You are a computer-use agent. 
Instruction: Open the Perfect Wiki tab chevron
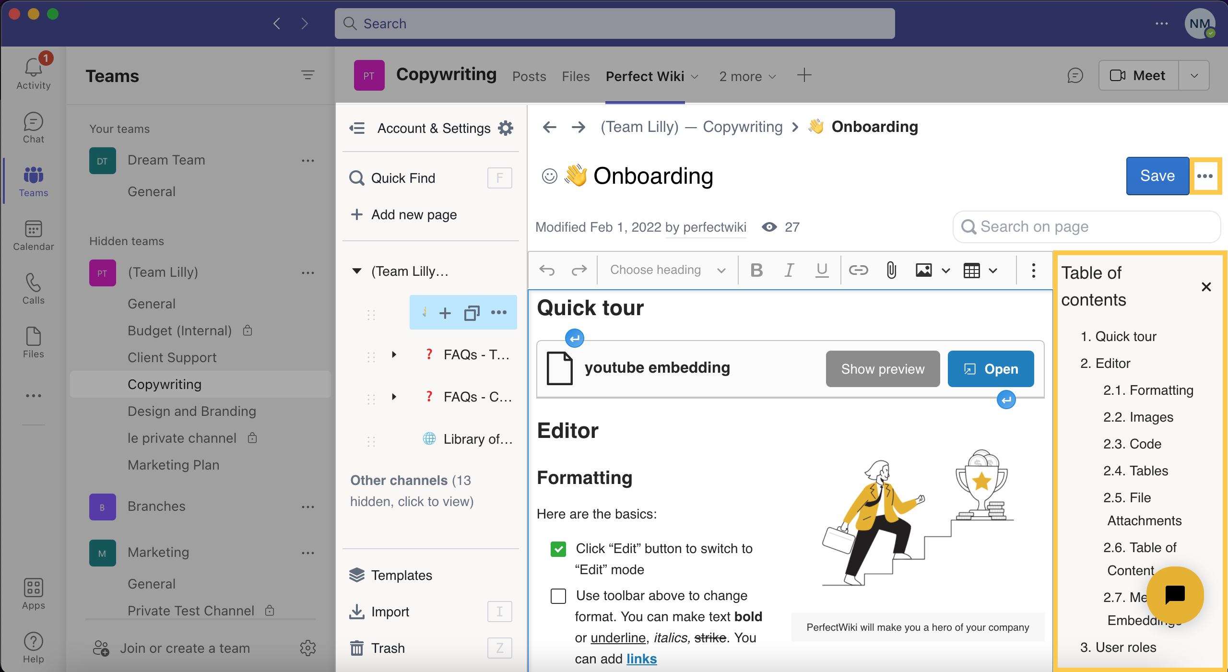(695, 77)
